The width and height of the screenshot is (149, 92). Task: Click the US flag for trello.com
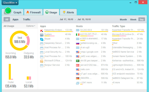click(x=78, y=70)
